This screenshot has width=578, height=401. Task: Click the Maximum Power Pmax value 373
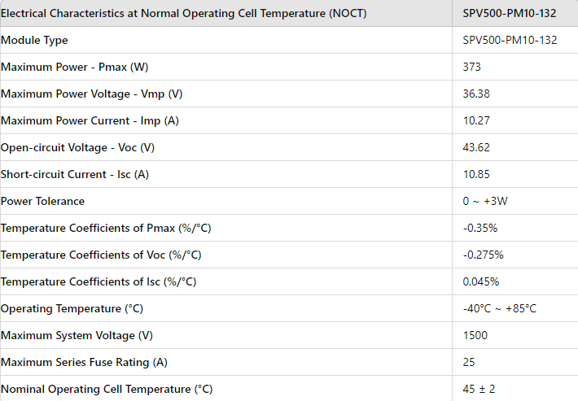click(472, 67)
